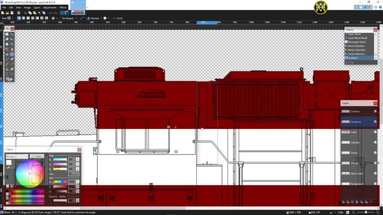Screen dimensions: 383x215
Task: Toggle visibility of Trucks layer
Action: [375, 153]
